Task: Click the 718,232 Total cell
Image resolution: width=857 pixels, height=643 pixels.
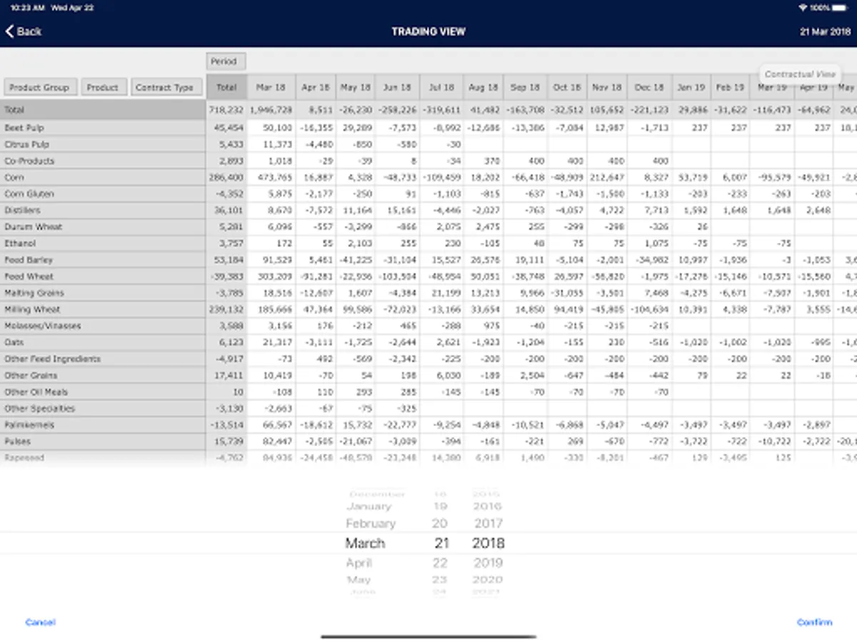Action: click(226, 110)
